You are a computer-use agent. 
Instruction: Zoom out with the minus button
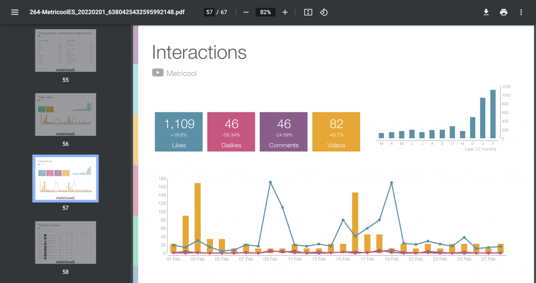pyautogui.click(x=246, y=13)
